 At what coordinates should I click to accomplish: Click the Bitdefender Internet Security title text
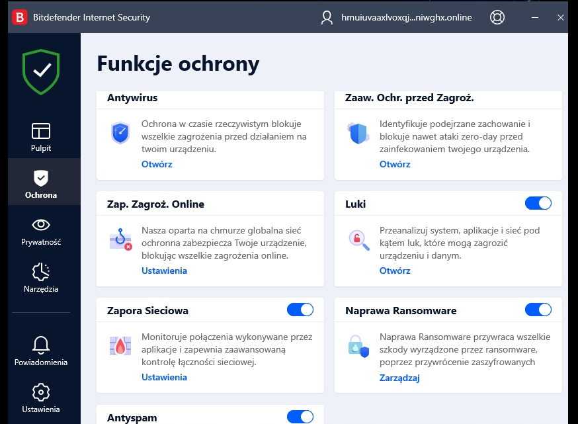[91, 17]
